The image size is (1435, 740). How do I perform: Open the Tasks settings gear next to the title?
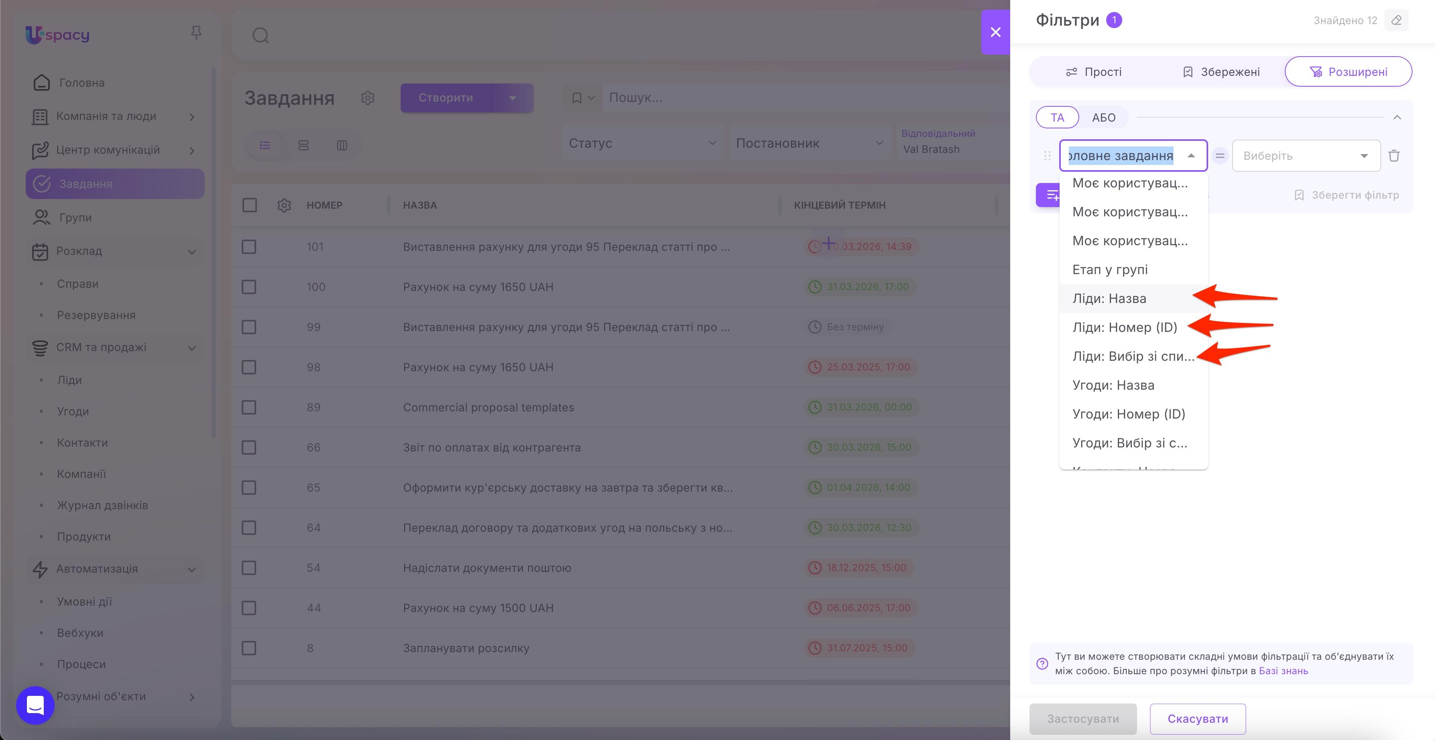tap(368, 98)
